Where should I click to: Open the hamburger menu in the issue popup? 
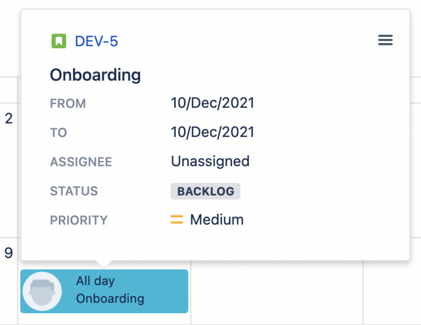click(x=385, y=40)
